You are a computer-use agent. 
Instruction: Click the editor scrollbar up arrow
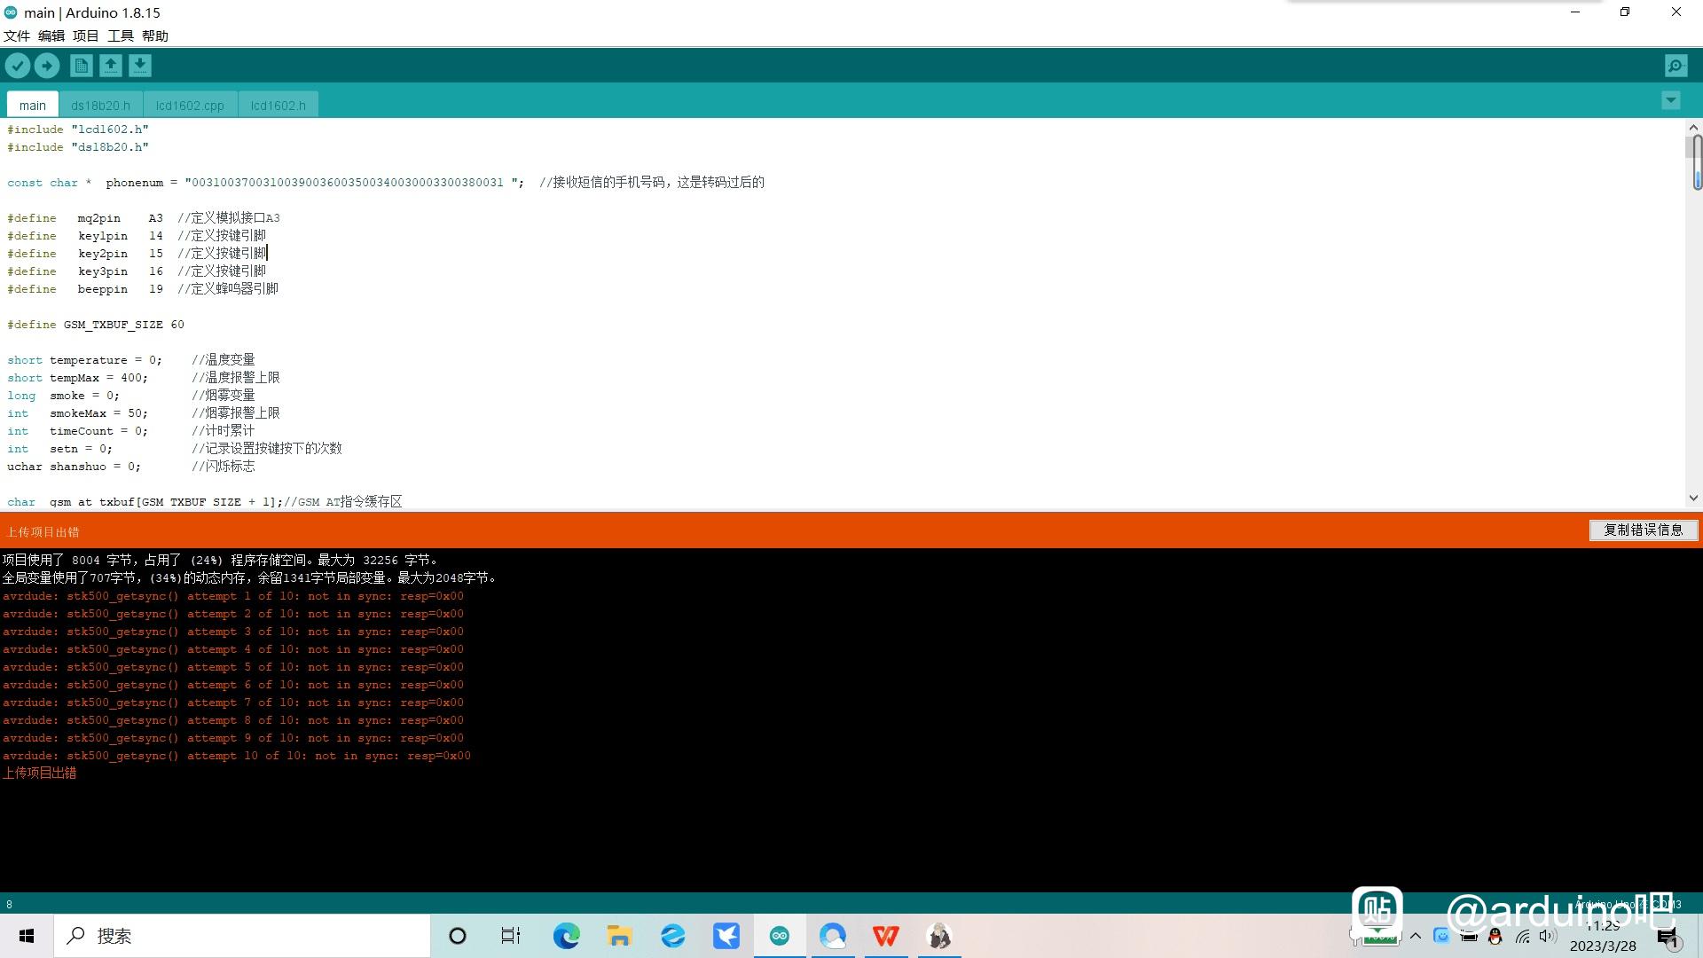1693,127
